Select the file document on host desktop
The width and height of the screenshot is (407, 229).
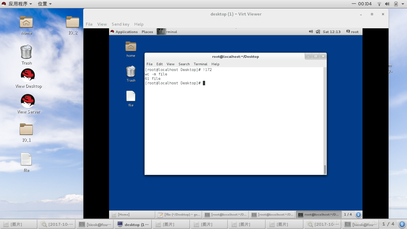26,162
